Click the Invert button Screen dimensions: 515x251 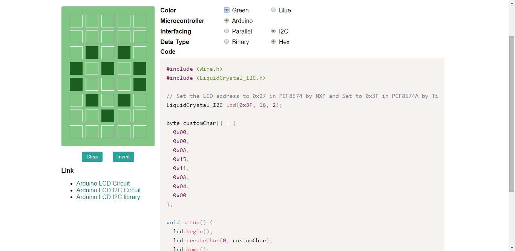[123, 157]
